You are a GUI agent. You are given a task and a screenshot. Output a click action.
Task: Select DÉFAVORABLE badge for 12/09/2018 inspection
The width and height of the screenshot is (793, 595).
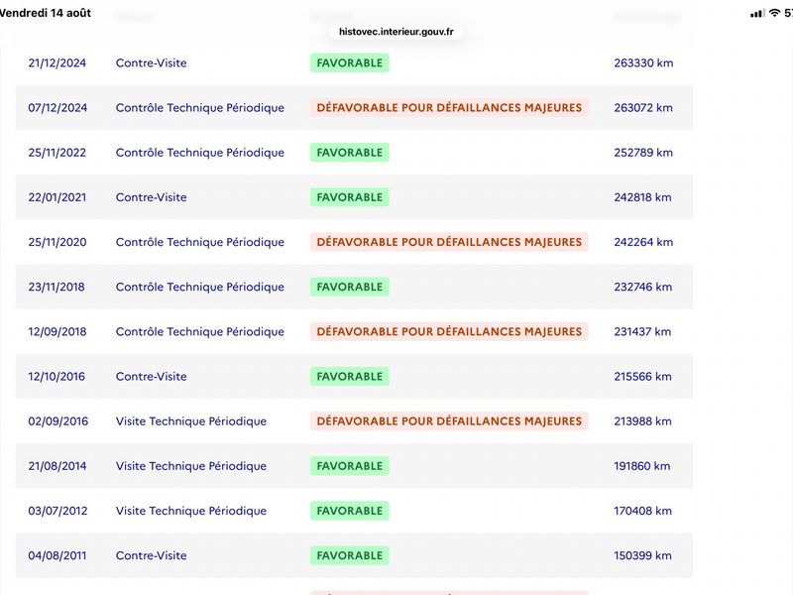pos(449,331)
